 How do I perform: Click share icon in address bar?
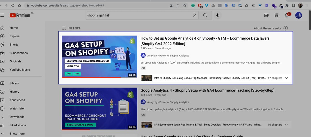pos(178,5)
